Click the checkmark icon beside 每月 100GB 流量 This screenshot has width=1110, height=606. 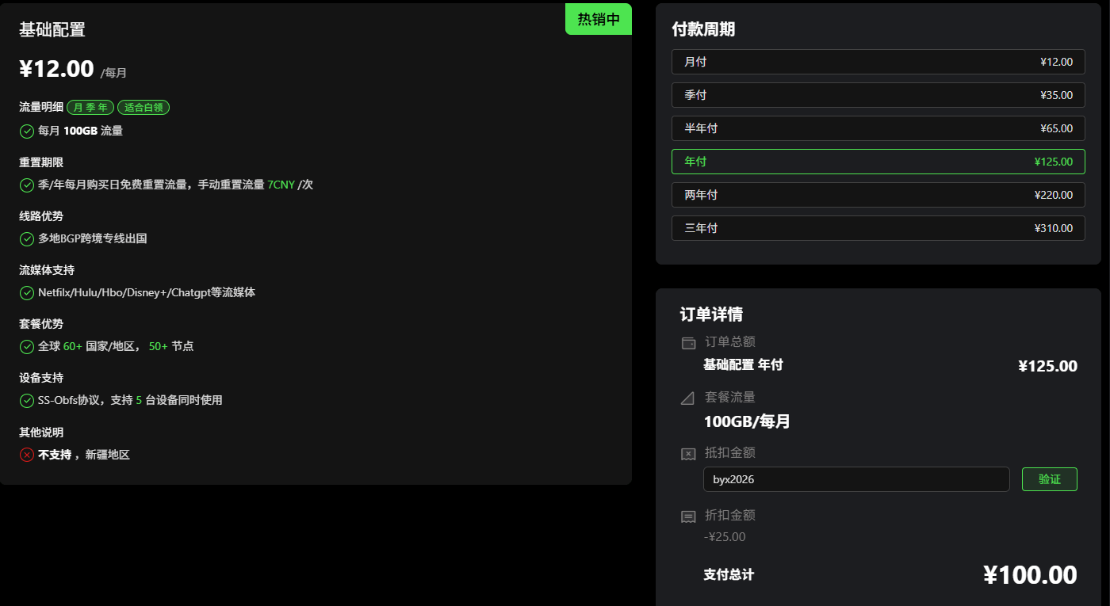pyautogui.click(x=26, y=131)
